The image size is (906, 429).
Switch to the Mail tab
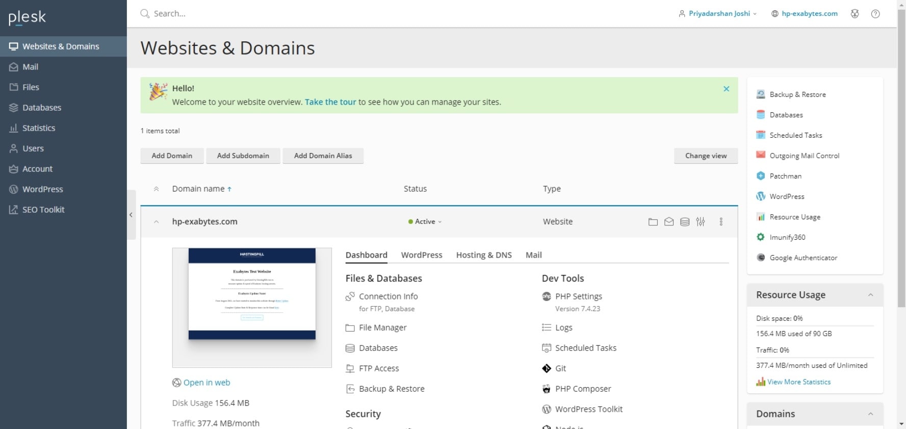534,255
